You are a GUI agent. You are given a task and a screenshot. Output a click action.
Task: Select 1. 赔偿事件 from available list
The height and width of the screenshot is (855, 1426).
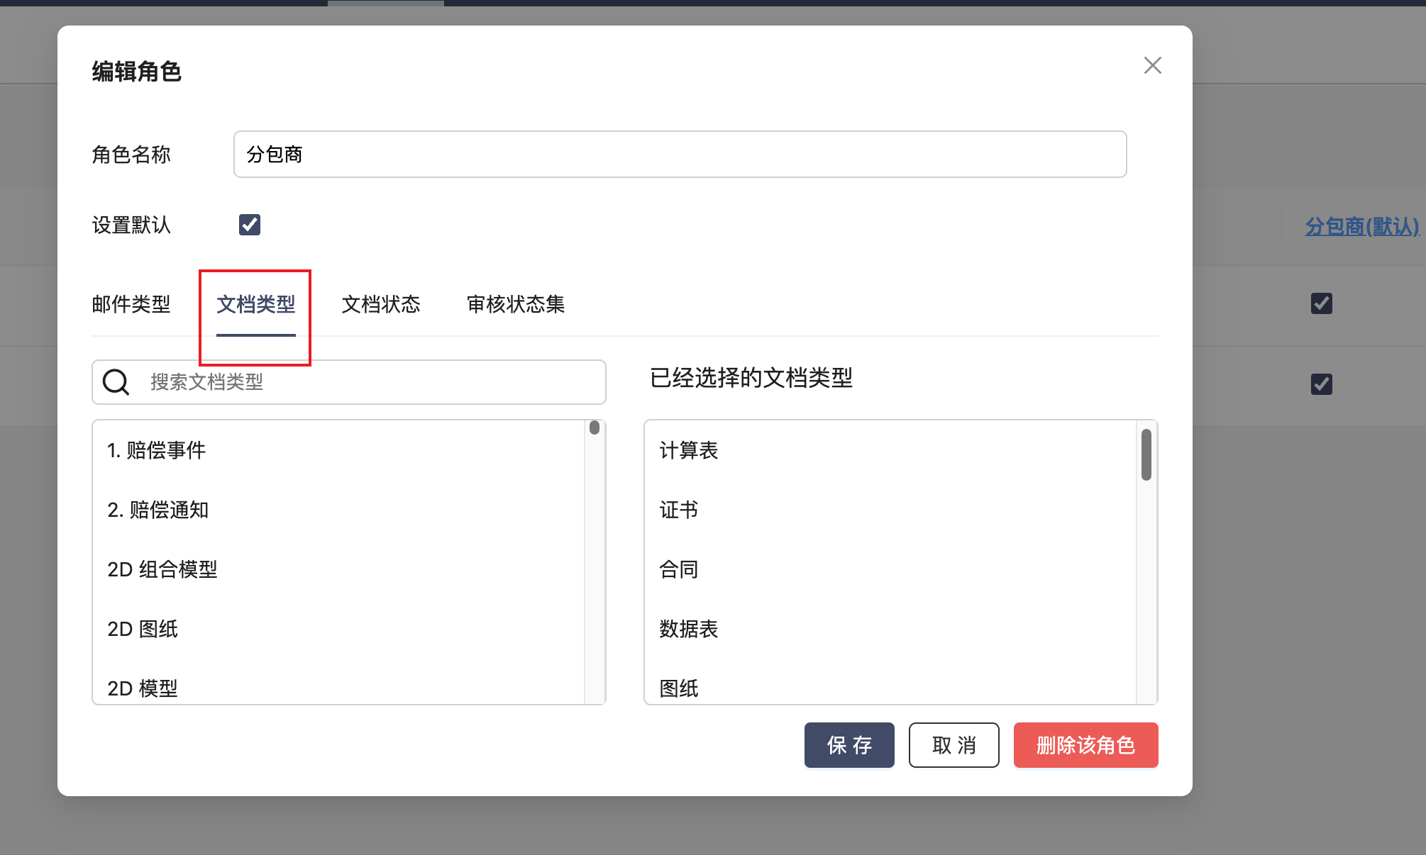[x=156, y=450]
